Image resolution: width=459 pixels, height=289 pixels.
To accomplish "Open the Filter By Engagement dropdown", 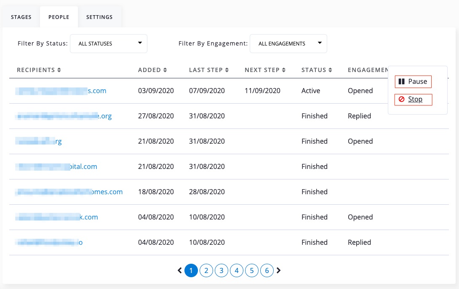I will 288,43.
